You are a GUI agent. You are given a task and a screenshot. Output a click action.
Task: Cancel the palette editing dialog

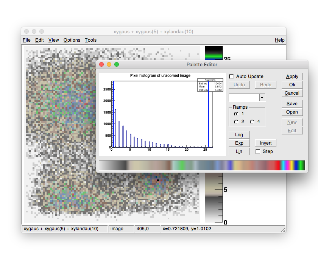coord(292,93)
